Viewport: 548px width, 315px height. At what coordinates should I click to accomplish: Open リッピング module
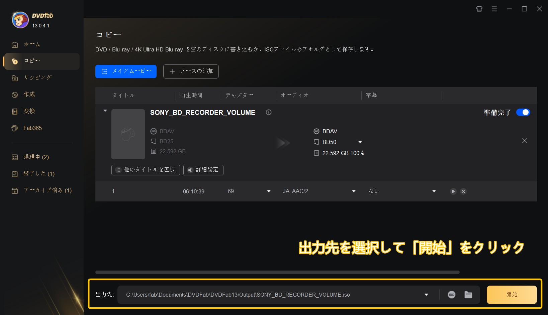[42, 78]
